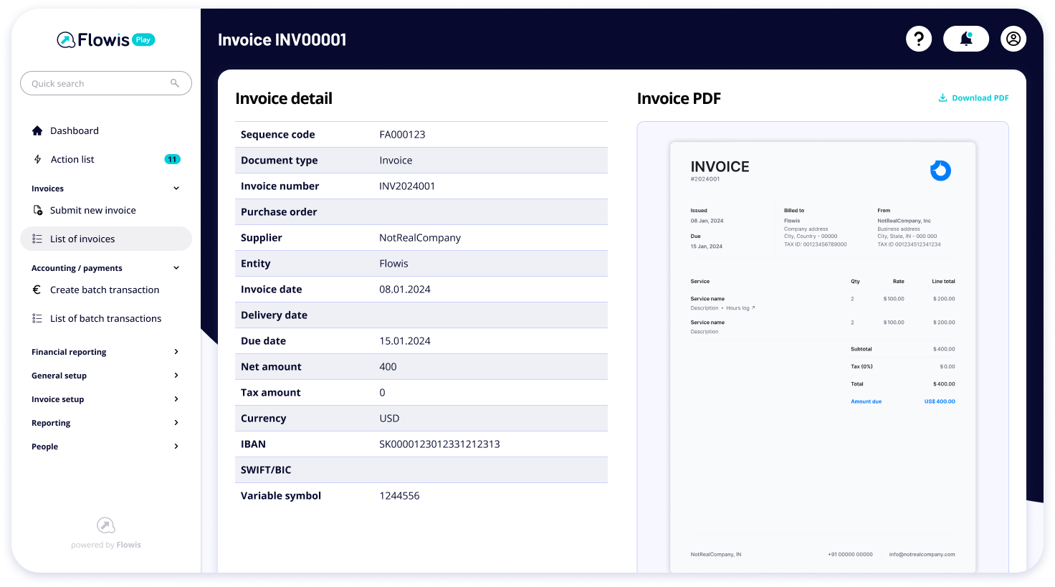Open the user profile icon
The width and height of the screenshot is (1055, 587).
[1013, 39]
